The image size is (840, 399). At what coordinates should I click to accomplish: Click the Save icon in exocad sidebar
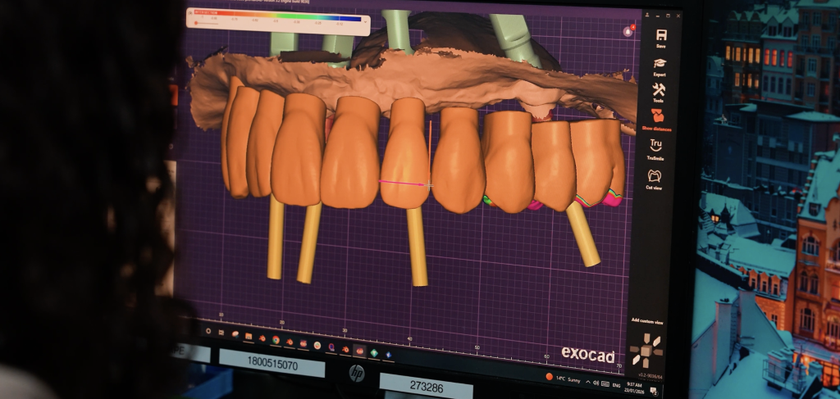click(662, 36)
